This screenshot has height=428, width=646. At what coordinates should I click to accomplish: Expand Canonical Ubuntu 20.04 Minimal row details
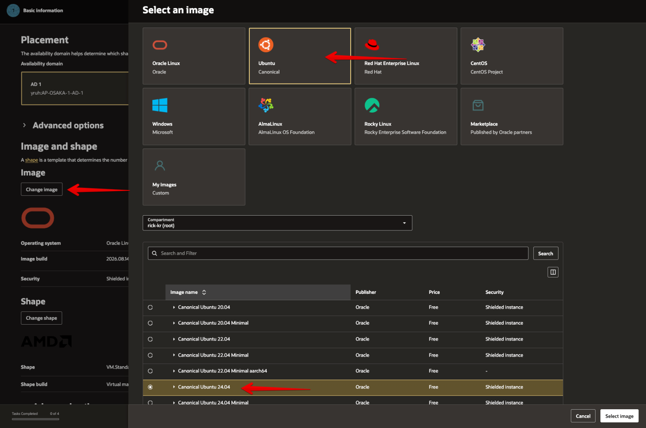coord(174,323)
